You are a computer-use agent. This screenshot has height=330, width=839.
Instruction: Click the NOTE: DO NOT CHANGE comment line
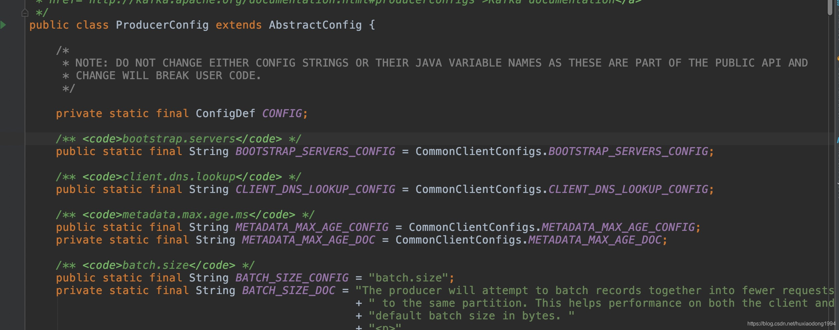click(435, 63)
